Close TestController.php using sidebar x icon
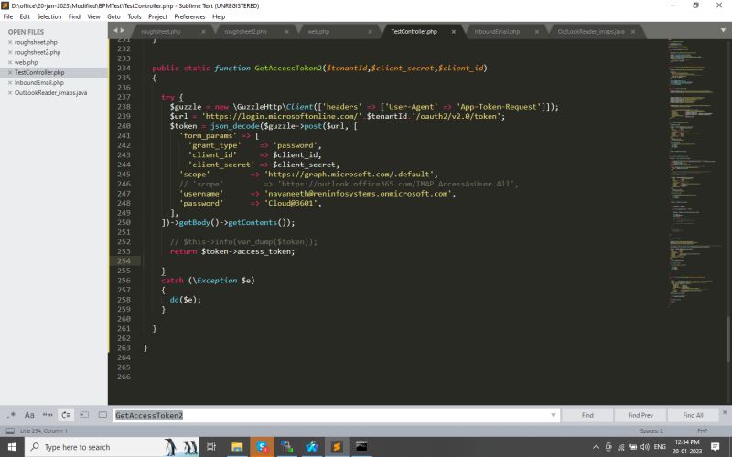 10,73
